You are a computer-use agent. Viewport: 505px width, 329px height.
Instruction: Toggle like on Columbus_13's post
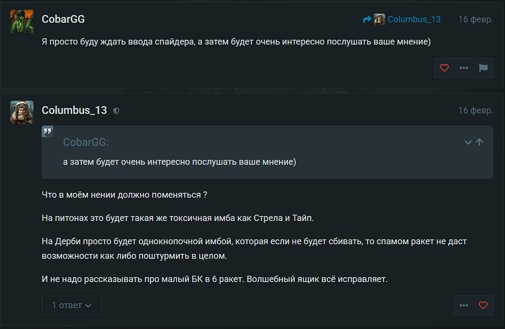[x=483, y=305]
